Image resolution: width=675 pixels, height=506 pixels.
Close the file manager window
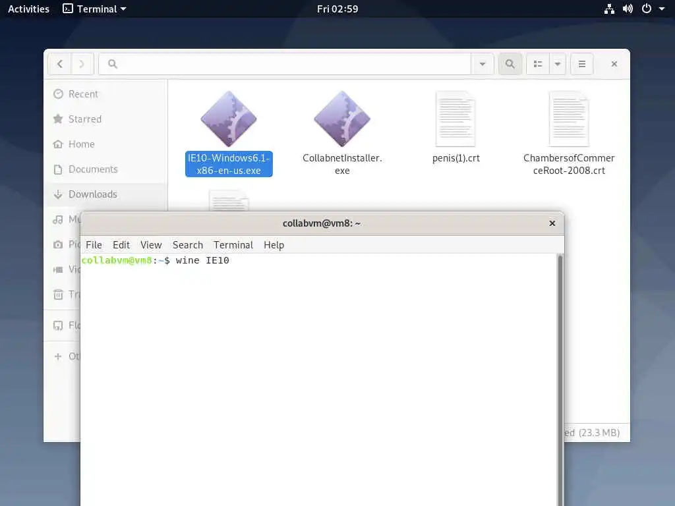pos(614,64)
